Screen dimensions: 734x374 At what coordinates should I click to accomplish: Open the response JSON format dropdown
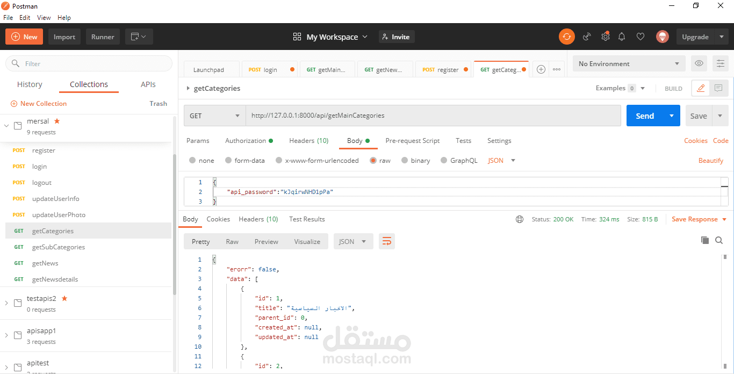pos(353,241)
